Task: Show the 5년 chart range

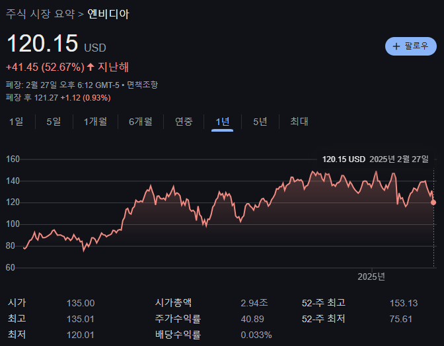Action: [260, 122]
